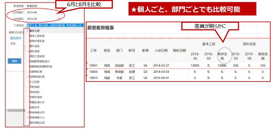Check the 旷工扣款 item

[28, 82]
